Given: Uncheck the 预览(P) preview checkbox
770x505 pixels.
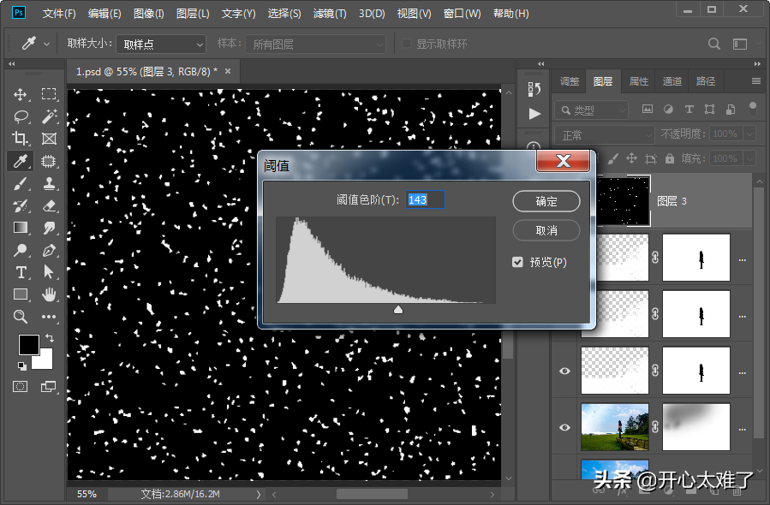Looking at the screenshot, I should coord(517,262).
